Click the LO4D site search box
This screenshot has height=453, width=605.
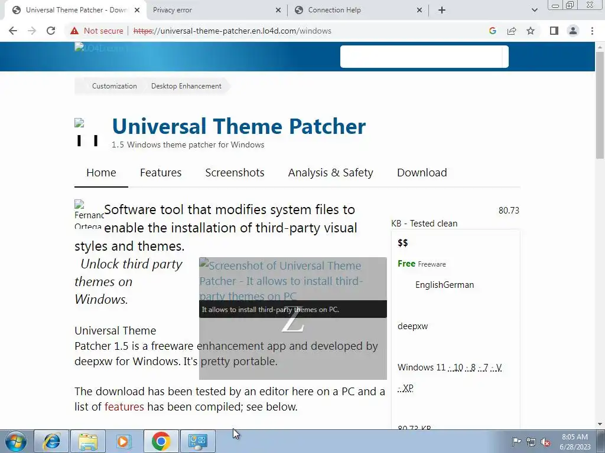click(424, 57)
